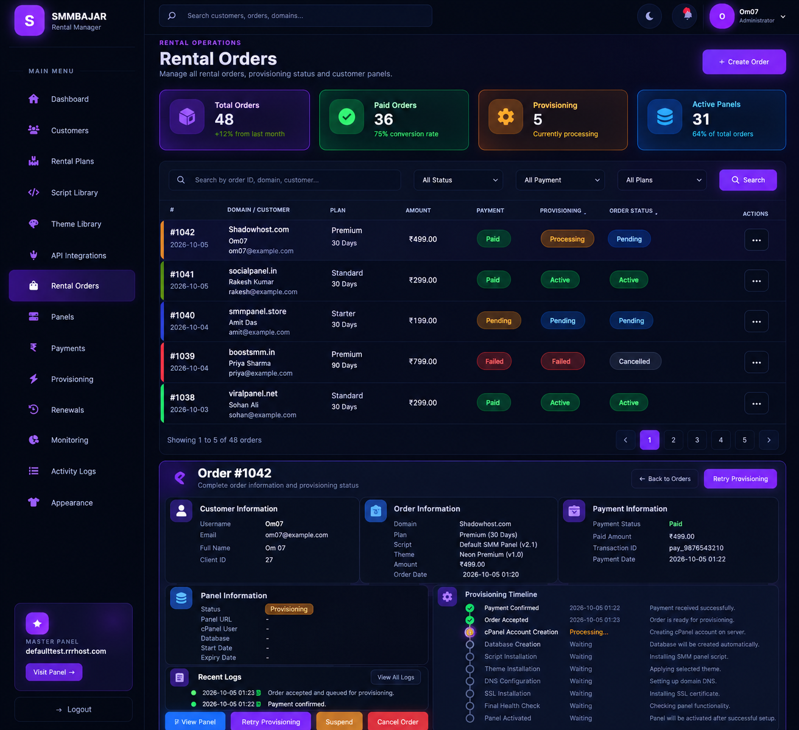The image size is (799, 730).
Task: Open Script Library menu item
Action: click(x=72, y=192)
